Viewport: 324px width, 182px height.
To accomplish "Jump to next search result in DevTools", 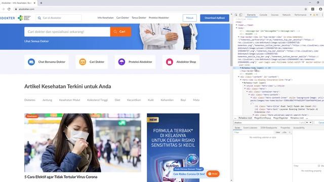I will (x=310, y=122).
